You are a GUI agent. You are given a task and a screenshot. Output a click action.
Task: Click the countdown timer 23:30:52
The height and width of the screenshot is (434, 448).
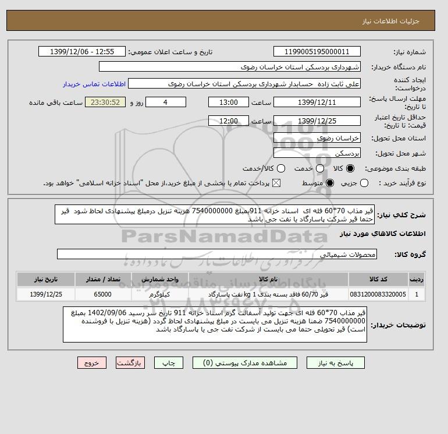click(x=105, y=102)
